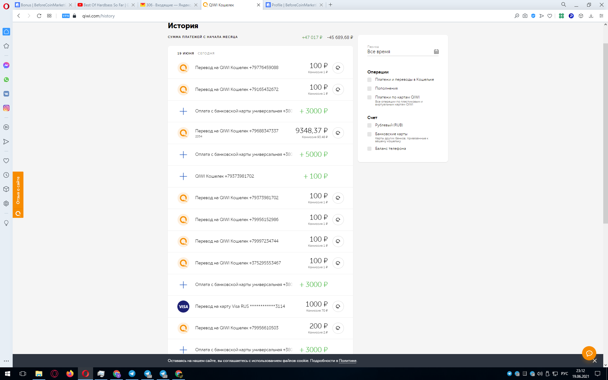Image resolution: width=608 pixels, height=380 pixels.
Task: Open Opera sidebar settings gear
Action: (6, 204)
